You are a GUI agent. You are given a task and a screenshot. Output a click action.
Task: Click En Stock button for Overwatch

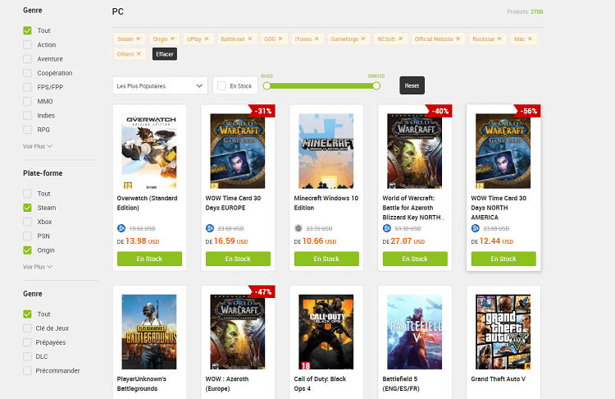tap(149, 259)
